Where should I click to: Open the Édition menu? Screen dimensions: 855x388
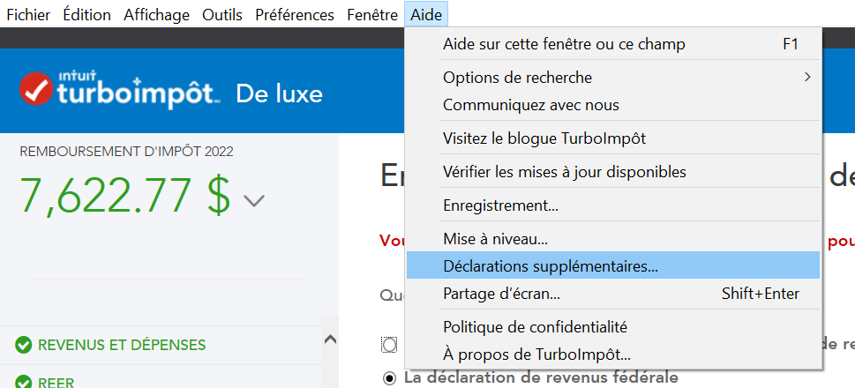86,14
